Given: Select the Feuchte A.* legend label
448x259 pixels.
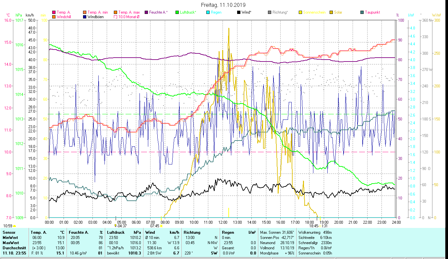Looking at the screenshot, I should click(158, 12).
